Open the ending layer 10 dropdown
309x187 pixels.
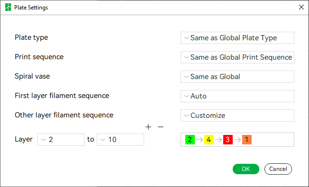click(120, 140)
